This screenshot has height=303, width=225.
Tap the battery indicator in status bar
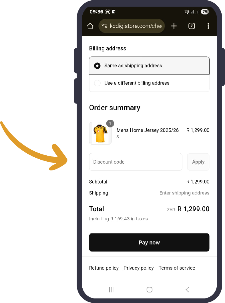205,12
